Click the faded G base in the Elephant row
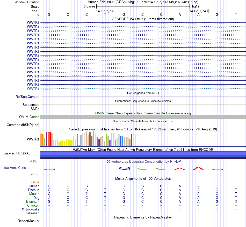Viewport: 246px width, 227px height. pos(236,202)
